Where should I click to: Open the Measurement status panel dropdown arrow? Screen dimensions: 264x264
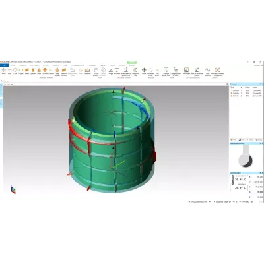click(x=260, y=143)
